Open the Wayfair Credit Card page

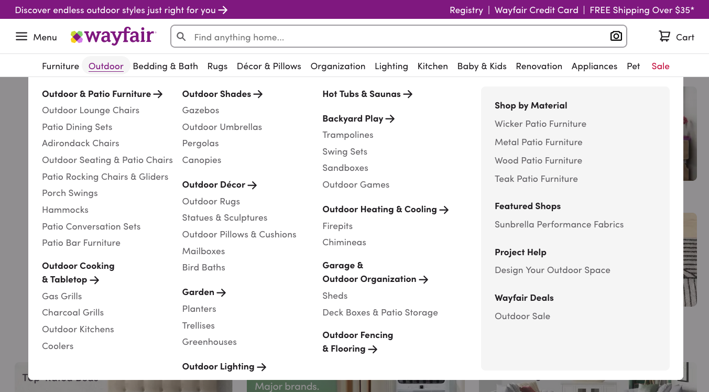pos(536,10)
